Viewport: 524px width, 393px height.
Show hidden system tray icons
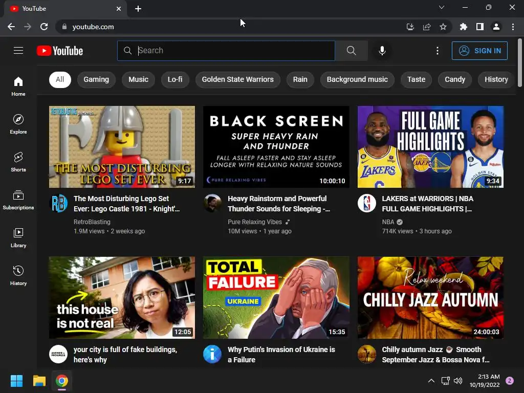(x=431, y=381)
